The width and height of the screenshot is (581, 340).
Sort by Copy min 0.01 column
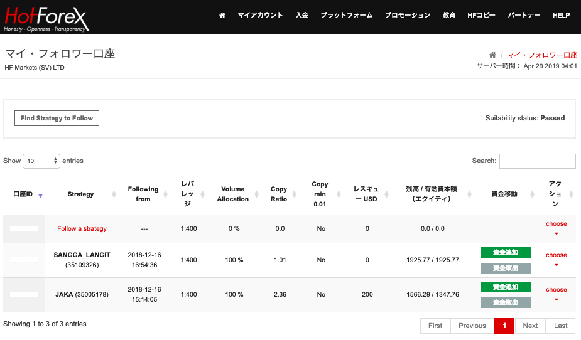(339, 194)
